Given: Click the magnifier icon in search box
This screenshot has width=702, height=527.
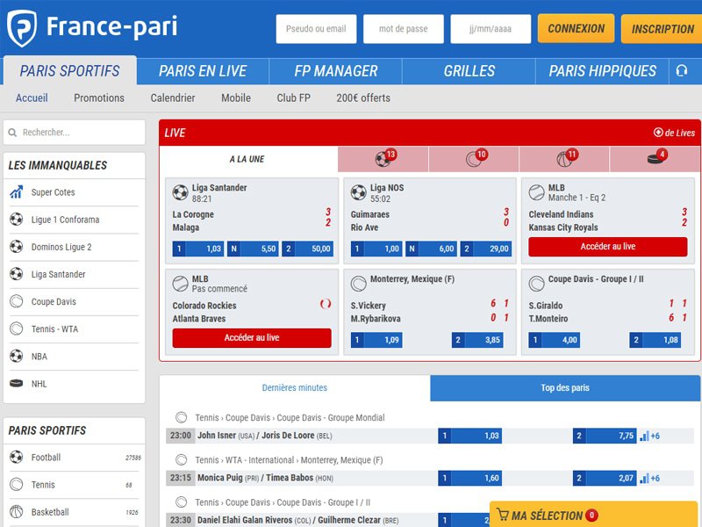Looking at the screenshot, I should tap(12, 133).
